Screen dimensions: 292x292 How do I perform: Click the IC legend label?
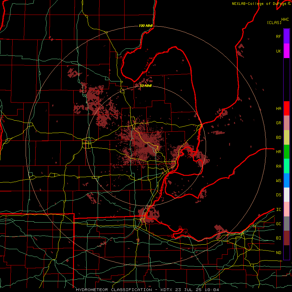(x=278, y=210)
